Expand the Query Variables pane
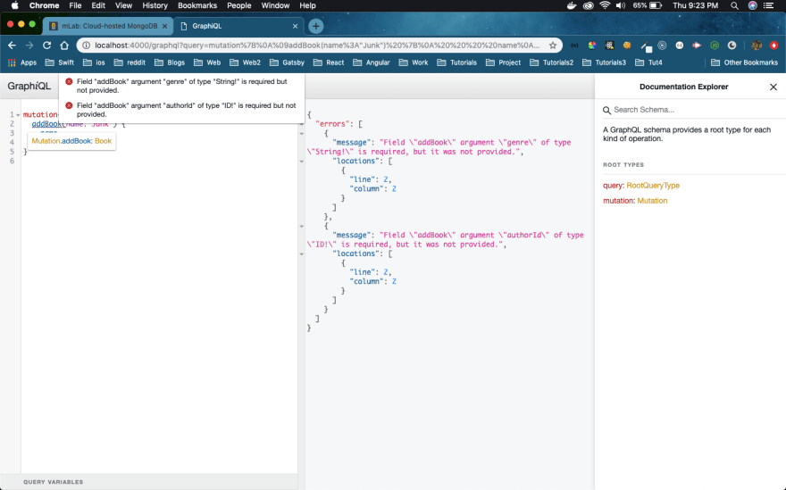Image resolution: width=786 pixels, height=490 pixels. coord(149,482)
